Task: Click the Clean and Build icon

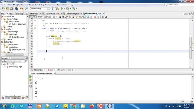Action: pos(57,9)
